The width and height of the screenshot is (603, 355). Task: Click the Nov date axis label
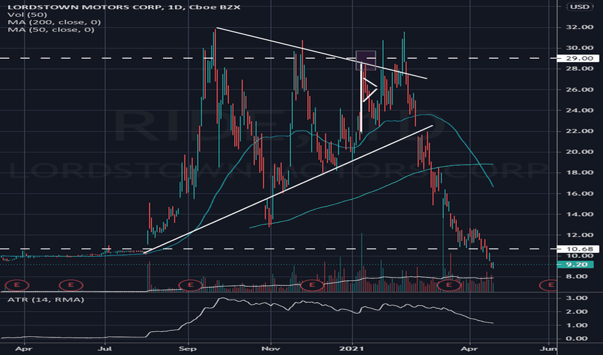point(270,349)
